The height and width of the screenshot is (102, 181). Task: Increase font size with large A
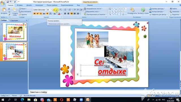(x=54, y=10)
